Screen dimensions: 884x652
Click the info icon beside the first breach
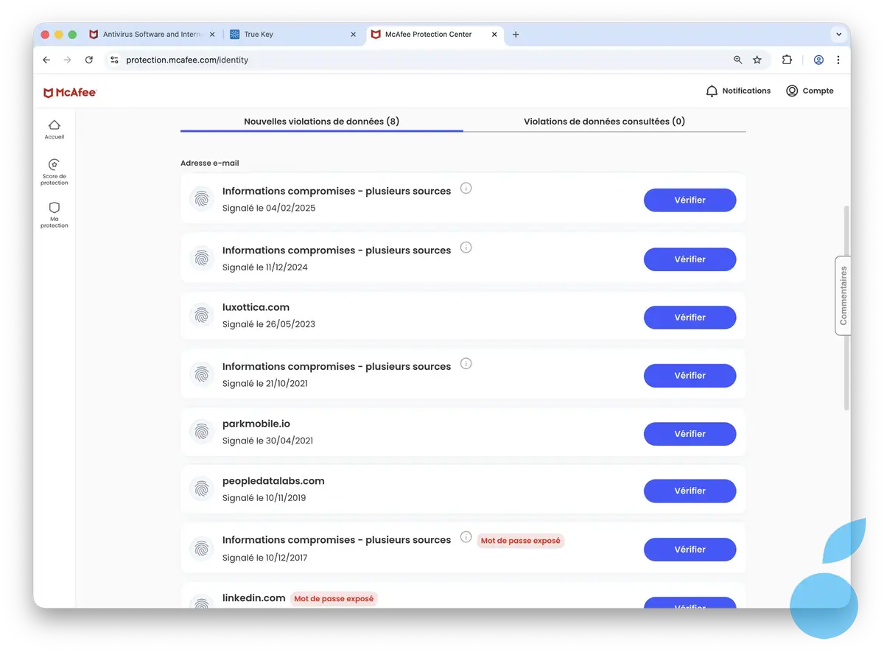[x=466, y=188]
